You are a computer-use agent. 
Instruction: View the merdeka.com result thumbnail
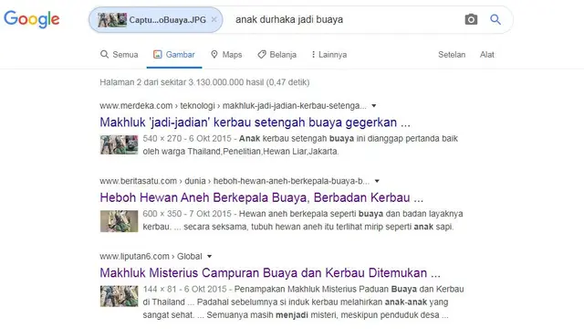(x=120, y=145)
